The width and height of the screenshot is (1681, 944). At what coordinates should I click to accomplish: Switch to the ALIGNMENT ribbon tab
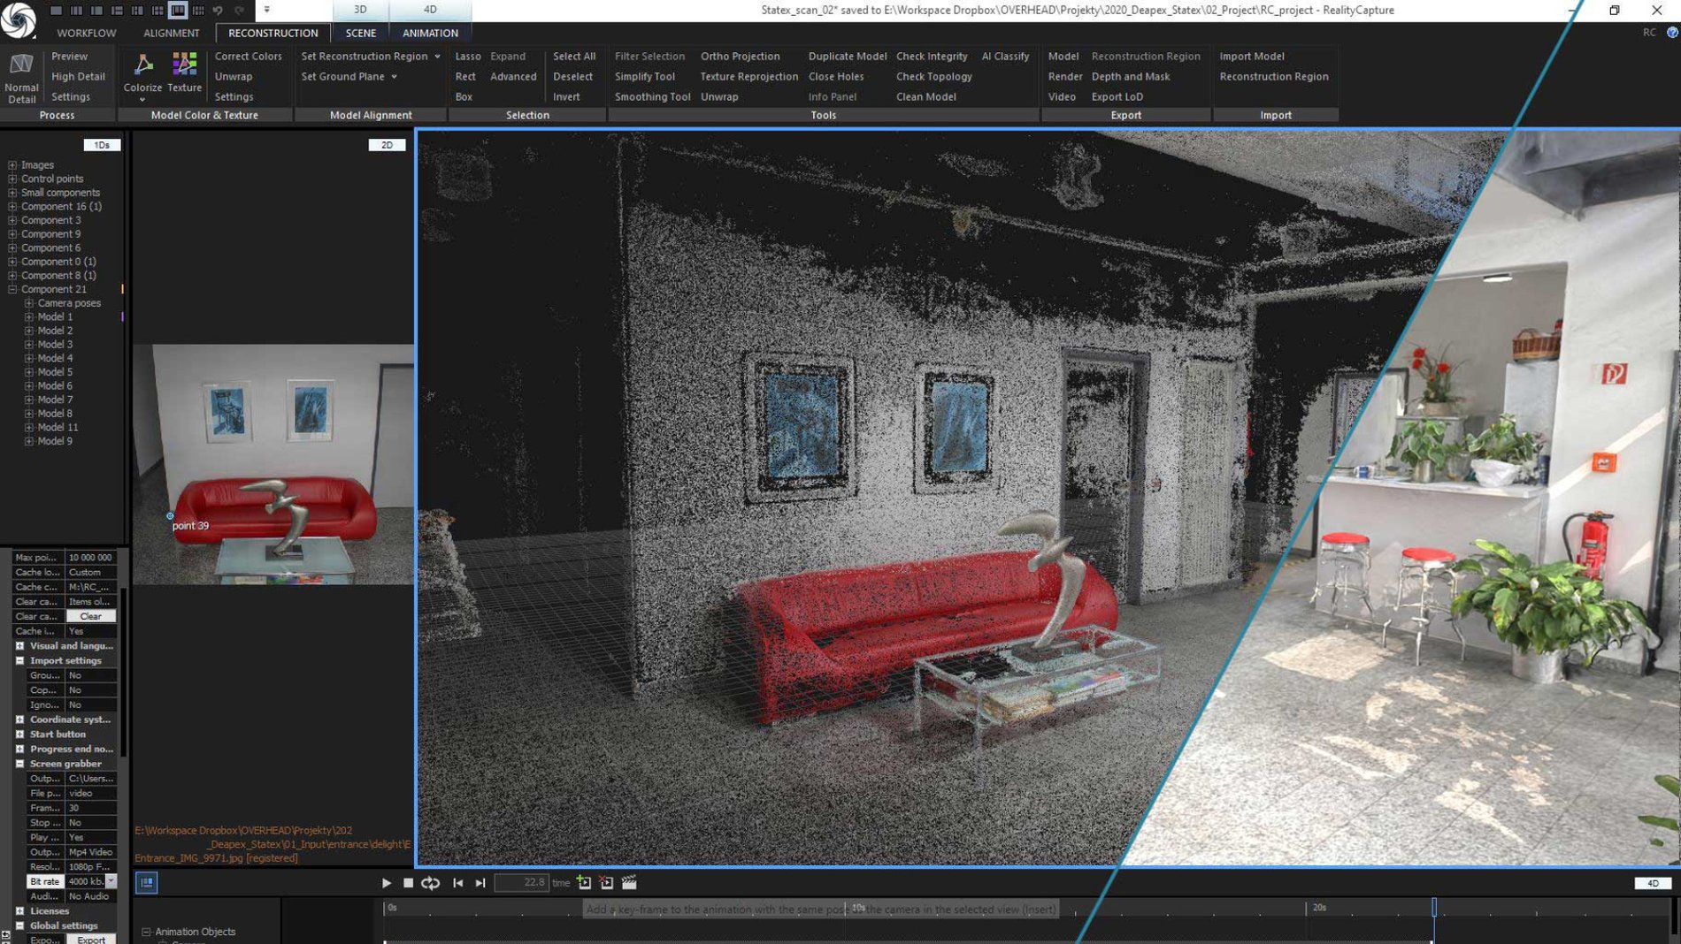click(x=171, y=33)
